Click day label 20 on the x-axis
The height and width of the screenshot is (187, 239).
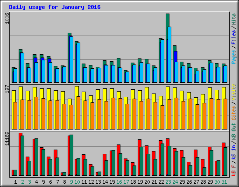[x=147, y=182]
